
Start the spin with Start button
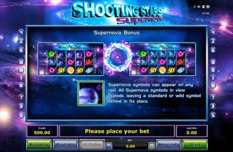click(x=195, y=144)
